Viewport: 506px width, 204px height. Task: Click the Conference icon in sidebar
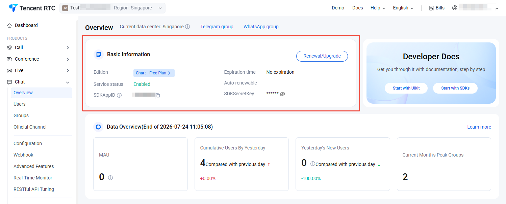click(x=9, y=59)
